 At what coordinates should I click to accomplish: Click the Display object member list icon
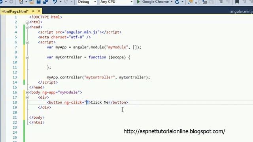point(205,2)
